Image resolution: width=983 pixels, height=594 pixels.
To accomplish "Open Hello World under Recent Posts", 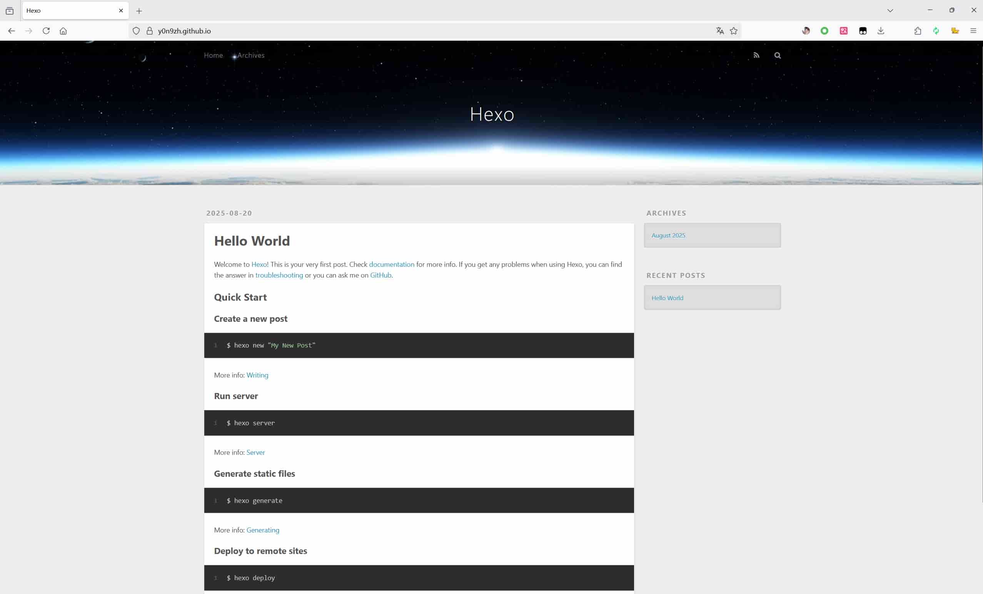I will (667, 298).
